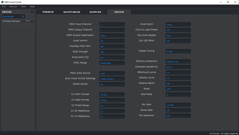The image size is (239, 135).
Task: Click the Master Tuning 0 cent field
Action: coord(178,51)
